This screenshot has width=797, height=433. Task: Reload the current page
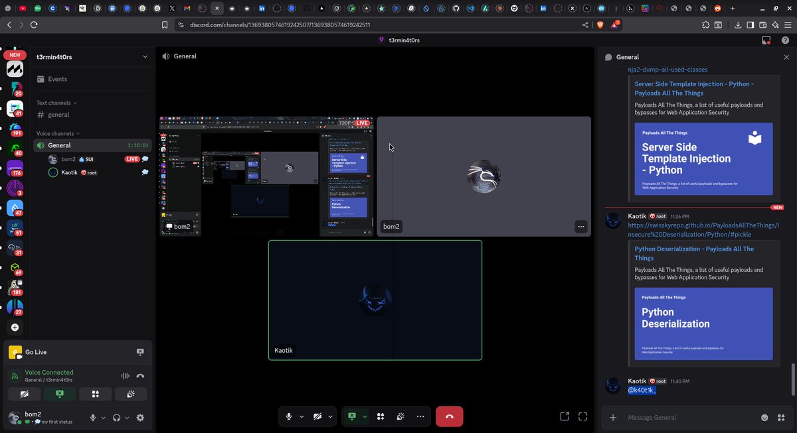(34, 25)
